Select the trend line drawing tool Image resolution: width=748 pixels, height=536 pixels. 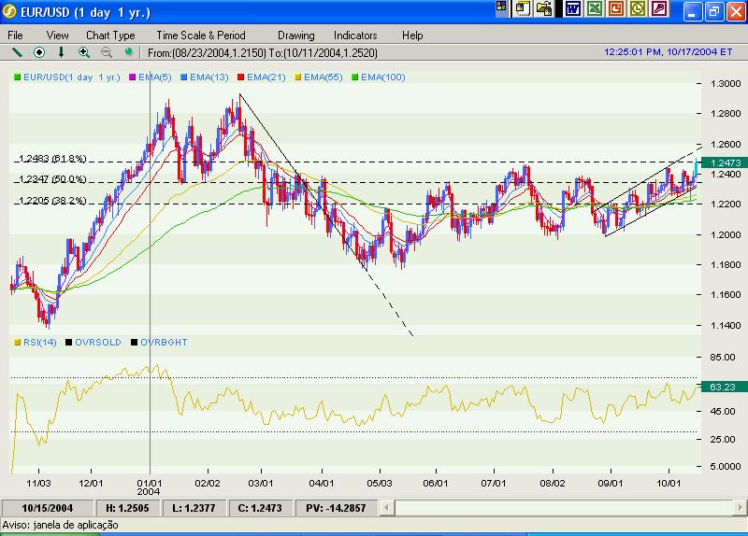[17, 52]
